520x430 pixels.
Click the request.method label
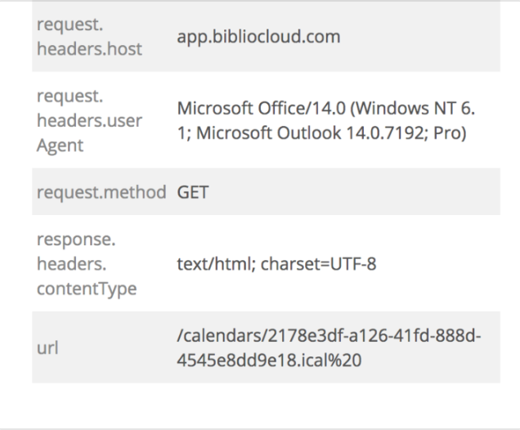coord(102,195)
